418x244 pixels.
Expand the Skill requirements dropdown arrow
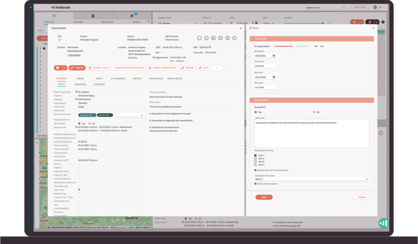pos(142,115)
